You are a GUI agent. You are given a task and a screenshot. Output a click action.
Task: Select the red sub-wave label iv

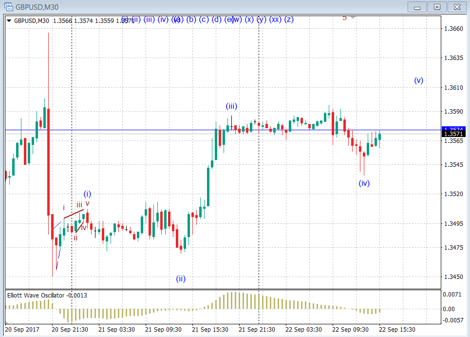(x=84, y=228)
